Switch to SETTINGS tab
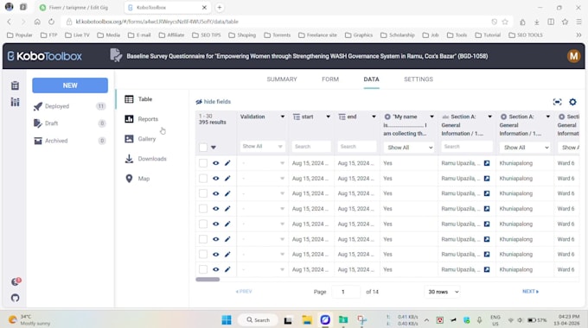The width and height of the screenshot is (588, 328). point(419,79)
